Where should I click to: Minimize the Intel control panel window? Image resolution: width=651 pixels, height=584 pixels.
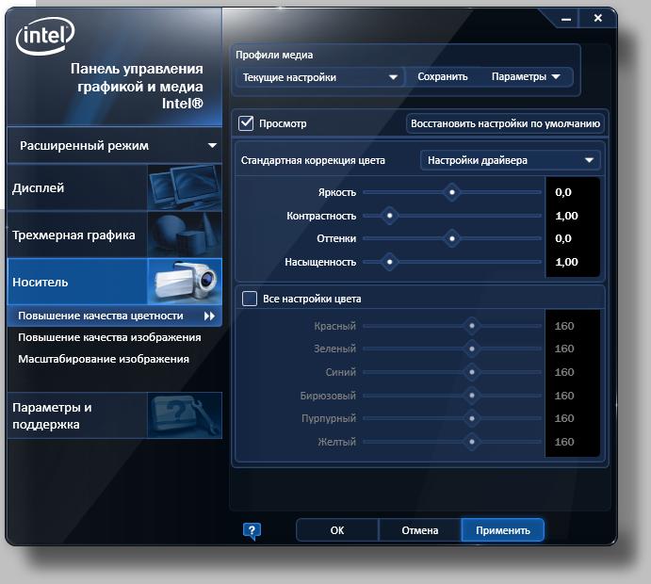click(x=566, y=19)
